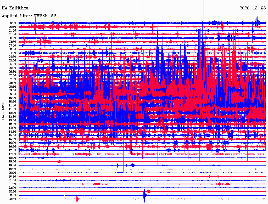Select the 01:30 time row label
Screen dimensions: 268x204
[12, 34]
